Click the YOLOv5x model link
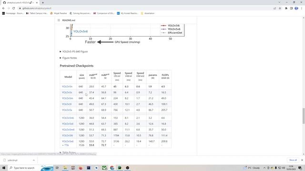 click(x=67, y=110)
